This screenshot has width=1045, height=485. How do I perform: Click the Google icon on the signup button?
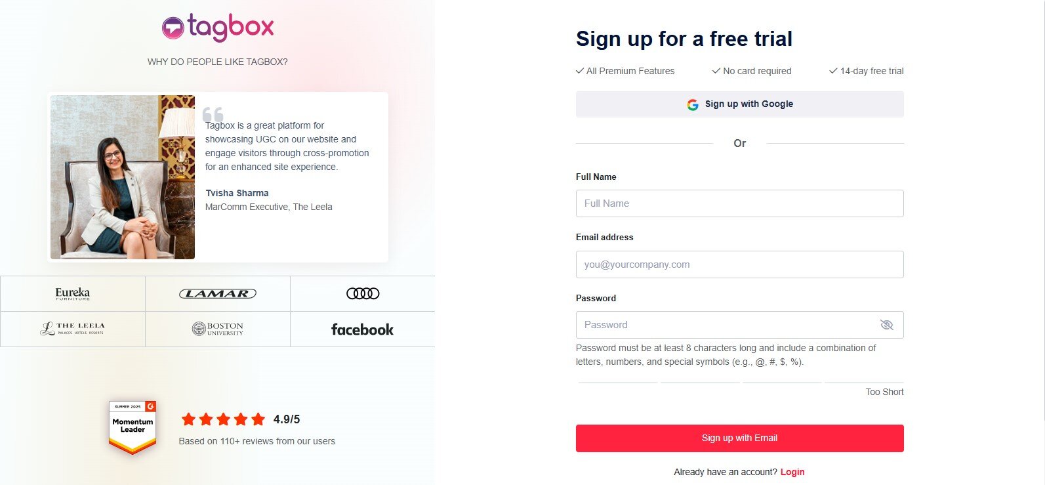click(x=692, y=104)
